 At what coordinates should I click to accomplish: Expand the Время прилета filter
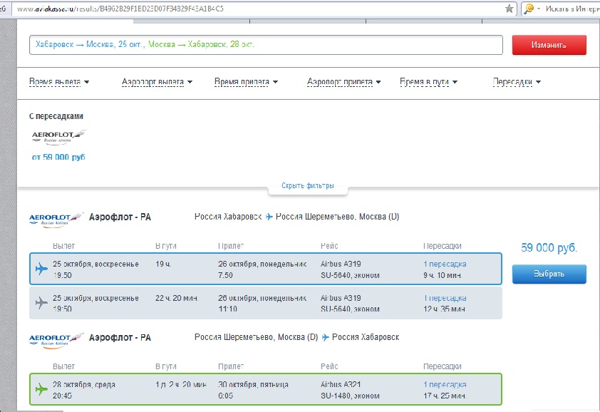tap(246, 81)
